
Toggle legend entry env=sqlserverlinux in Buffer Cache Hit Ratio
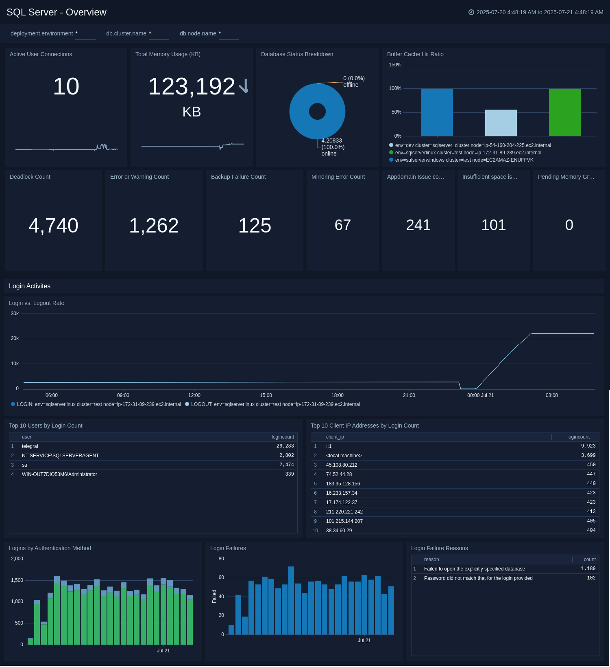pyautogui.click(x=465, y=153)
